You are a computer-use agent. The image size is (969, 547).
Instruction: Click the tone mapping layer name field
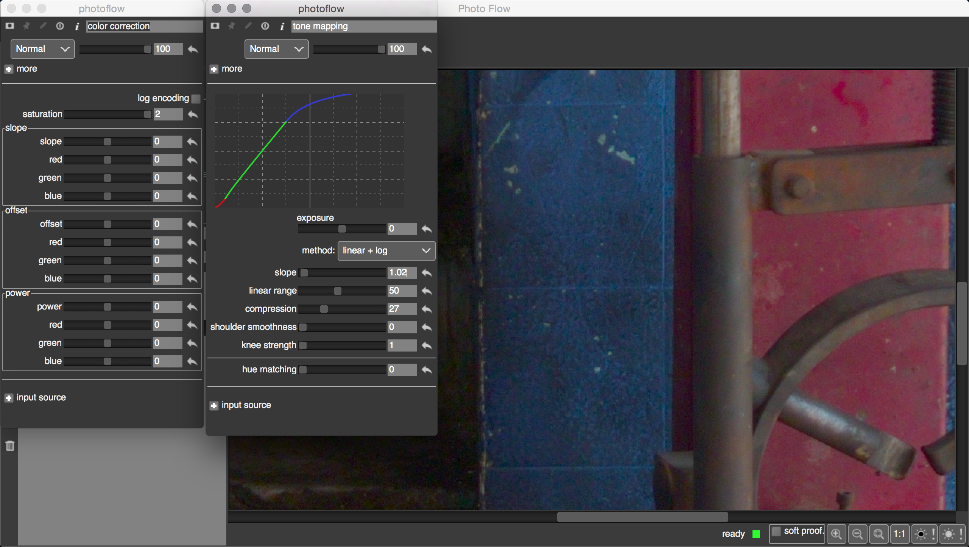[x=363, y=26]
